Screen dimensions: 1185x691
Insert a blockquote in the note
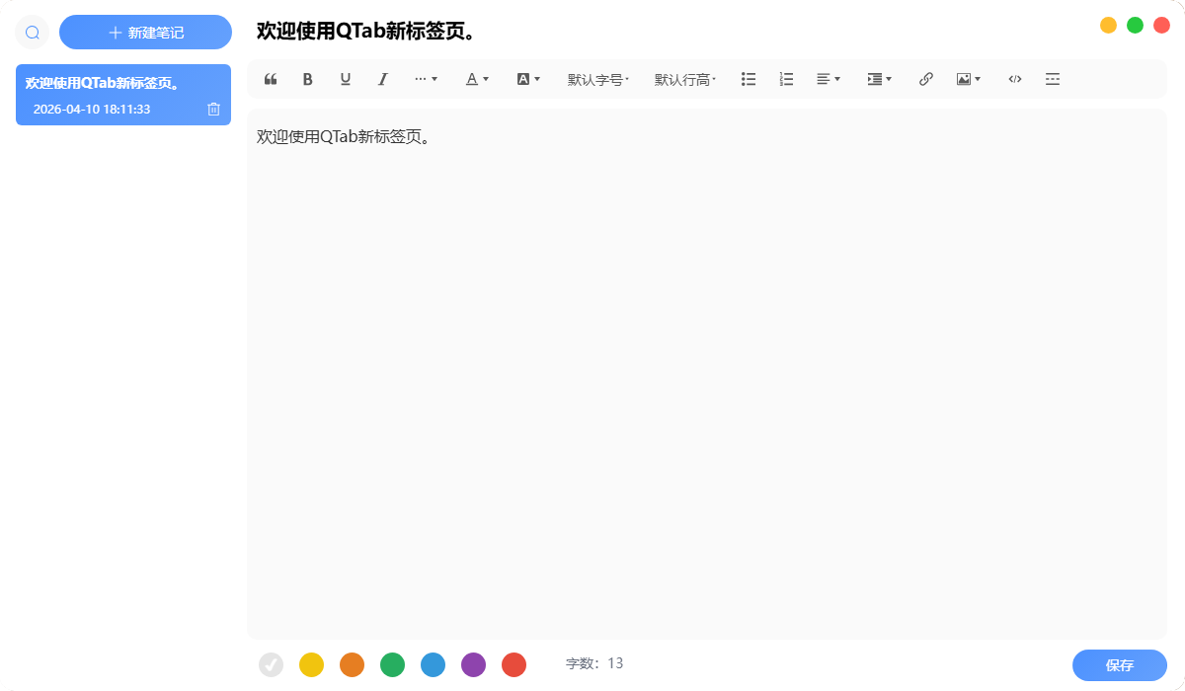(270, 79)
